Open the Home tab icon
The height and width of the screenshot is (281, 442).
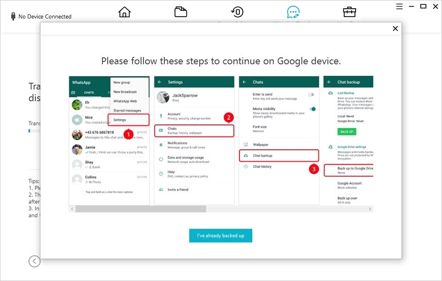pyautogui.click(x=124, y=12)
